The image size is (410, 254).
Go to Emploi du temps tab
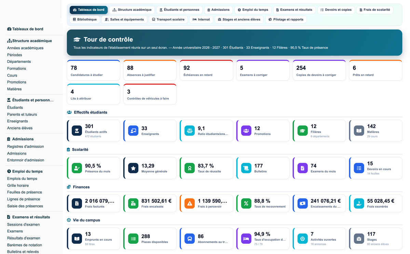253,10
